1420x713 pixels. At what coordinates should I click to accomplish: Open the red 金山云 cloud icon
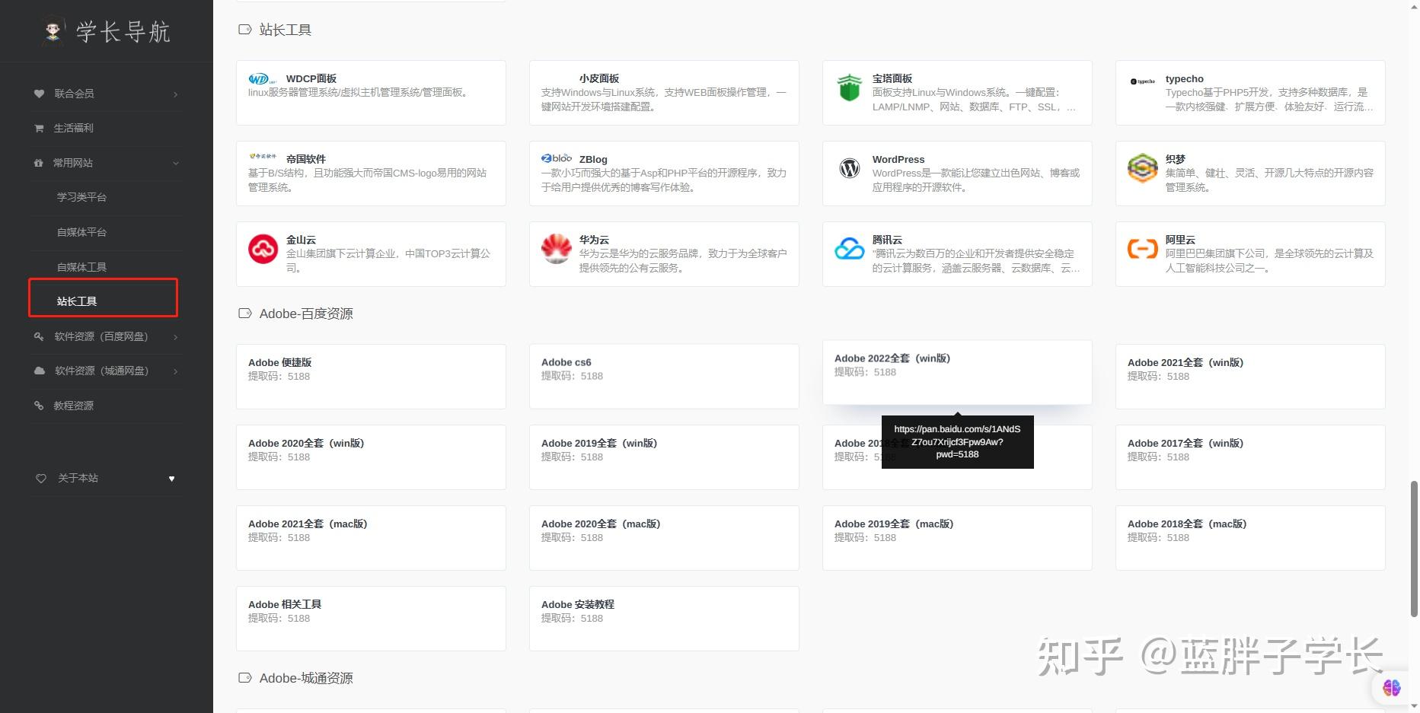tap(263, 249)
